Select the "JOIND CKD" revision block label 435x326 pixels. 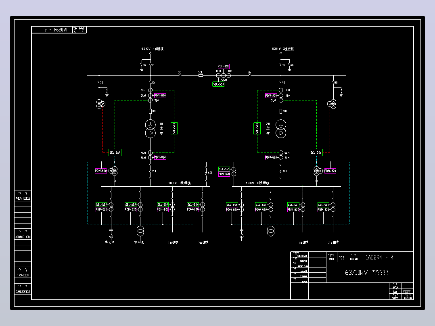[x=23, y=237]
